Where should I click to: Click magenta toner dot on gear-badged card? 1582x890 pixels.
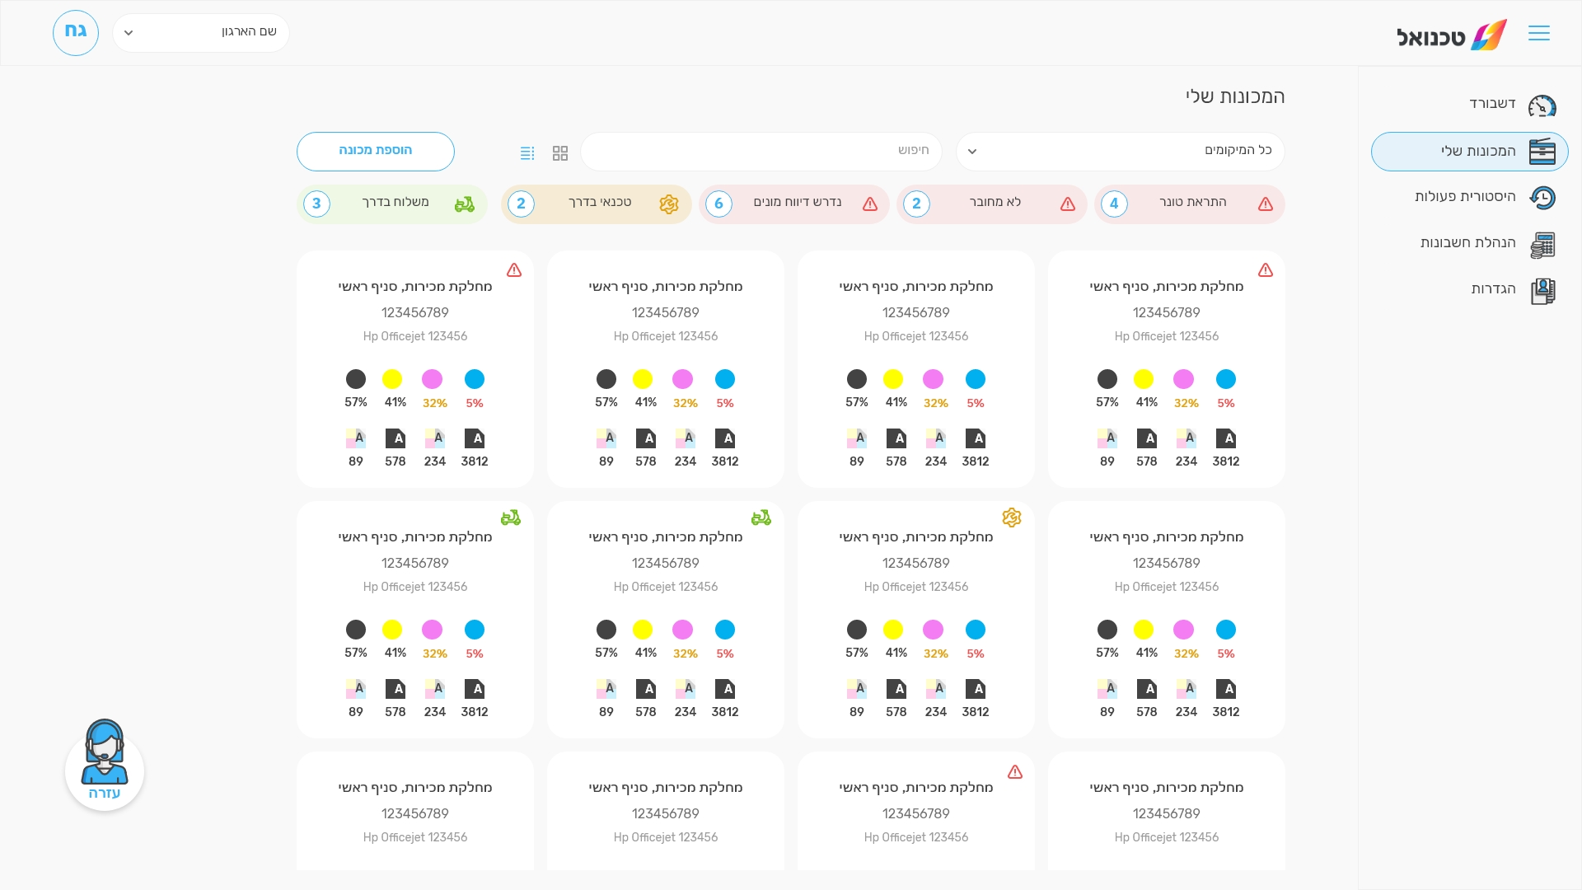point(934,630)
